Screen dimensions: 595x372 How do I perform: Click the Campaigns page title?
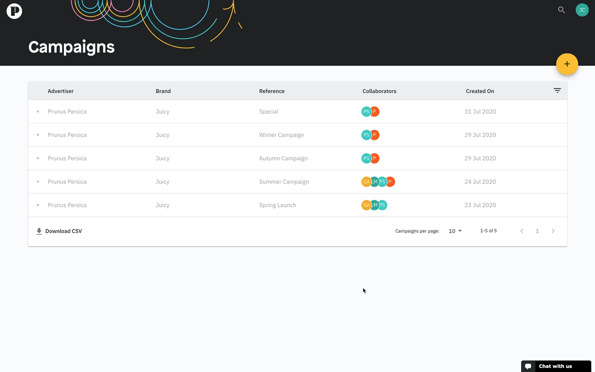(x=71, y=47)
